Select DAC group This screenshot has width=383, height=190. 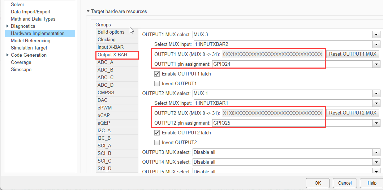pos(117,100)
